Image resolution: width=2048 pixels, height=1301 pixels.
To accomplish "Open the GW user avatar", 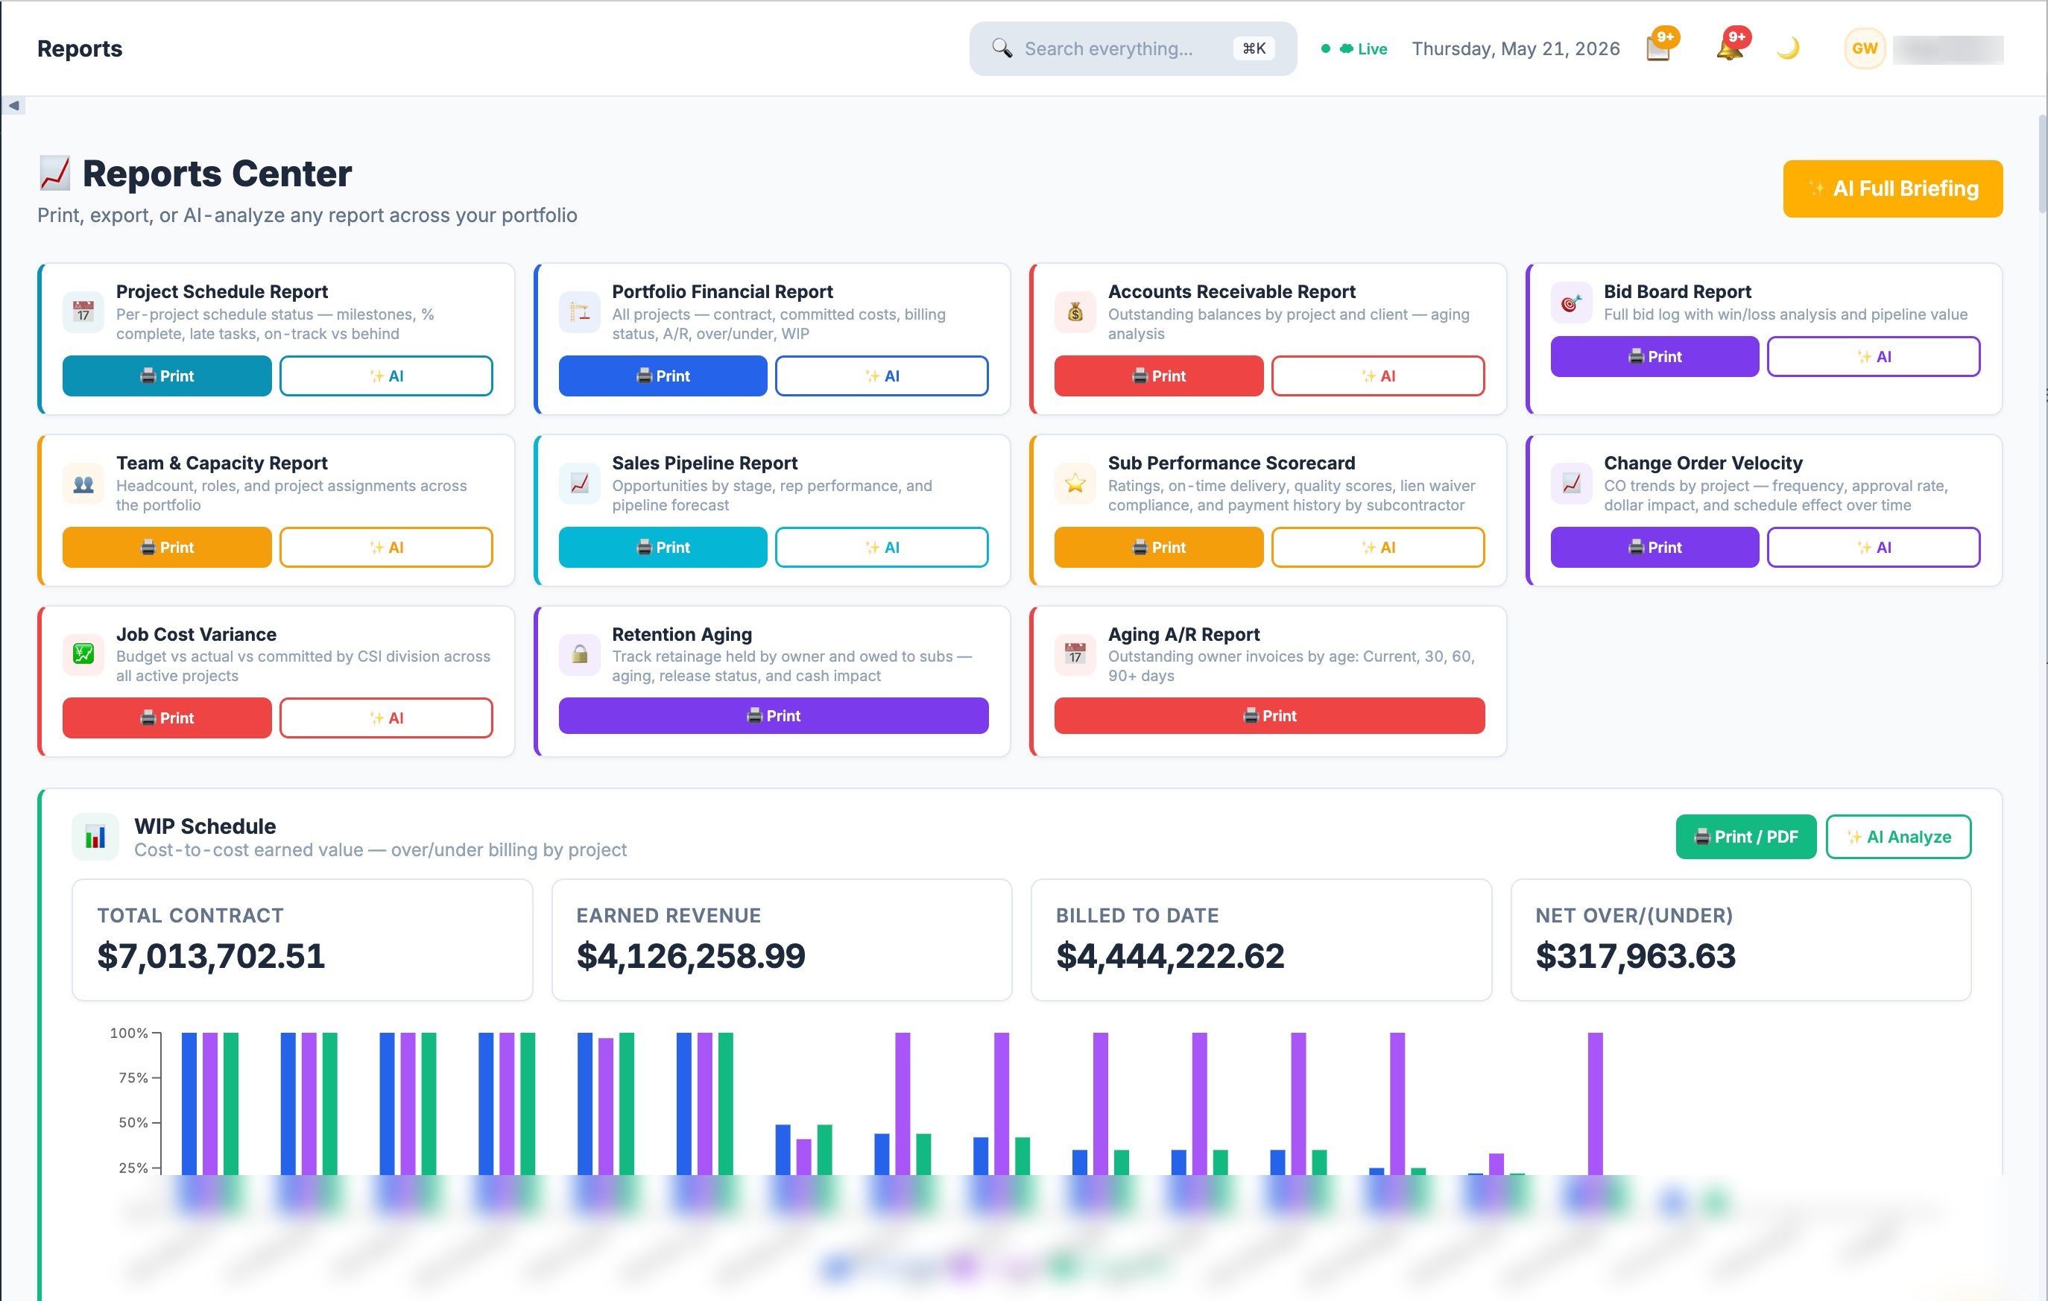I will pos(1865,48).
